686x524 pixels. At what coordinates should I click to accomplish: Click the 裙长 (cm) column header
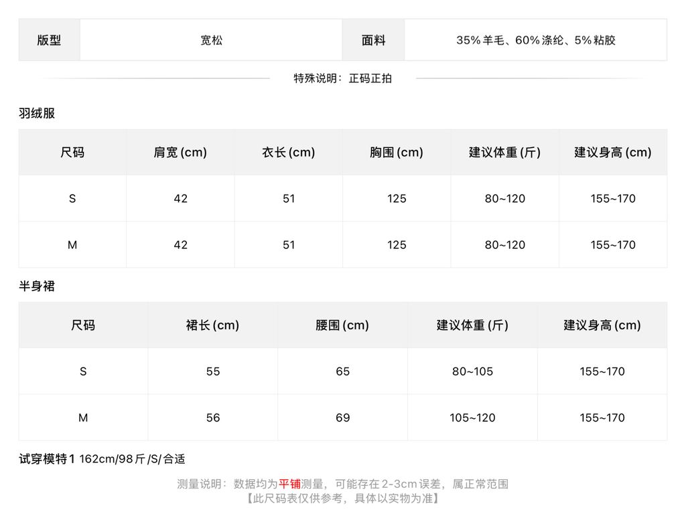pyautogui.click(x=212, y=325)
